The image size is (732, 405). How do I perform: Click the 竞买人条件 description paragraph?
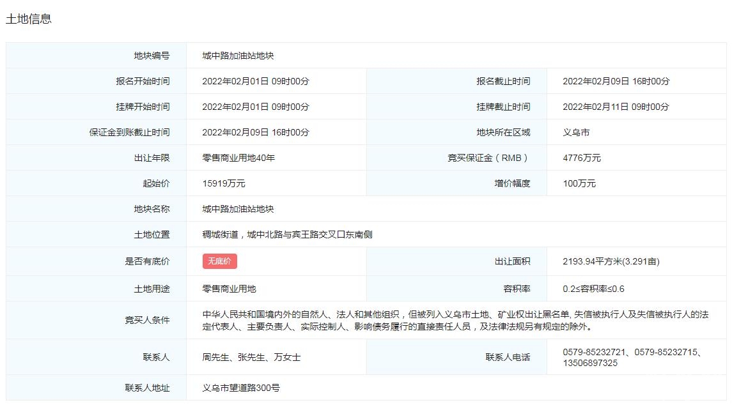(454, 321)
